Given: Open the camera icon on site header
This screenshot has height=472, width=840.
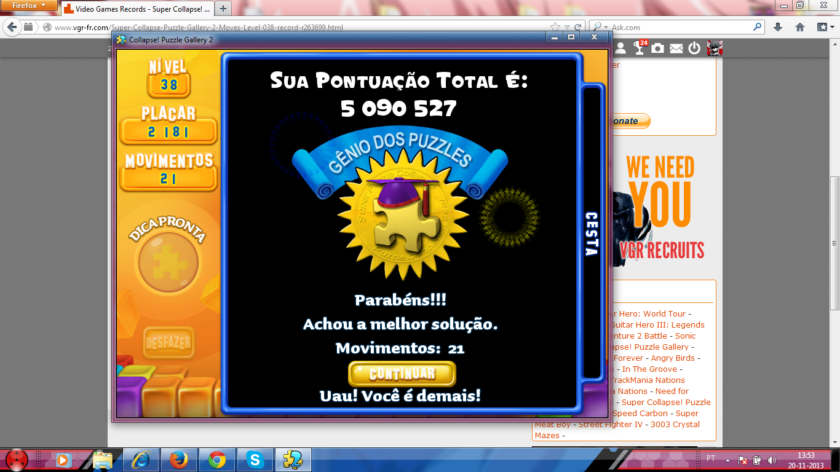Looking at the screenshot, I should click(x=658, y=49).
